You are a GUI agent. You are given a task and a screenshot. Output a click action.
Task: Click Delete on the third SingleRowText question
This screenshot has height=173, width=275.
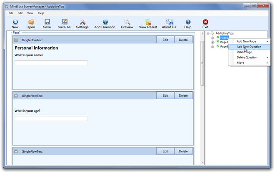point(183,151)
